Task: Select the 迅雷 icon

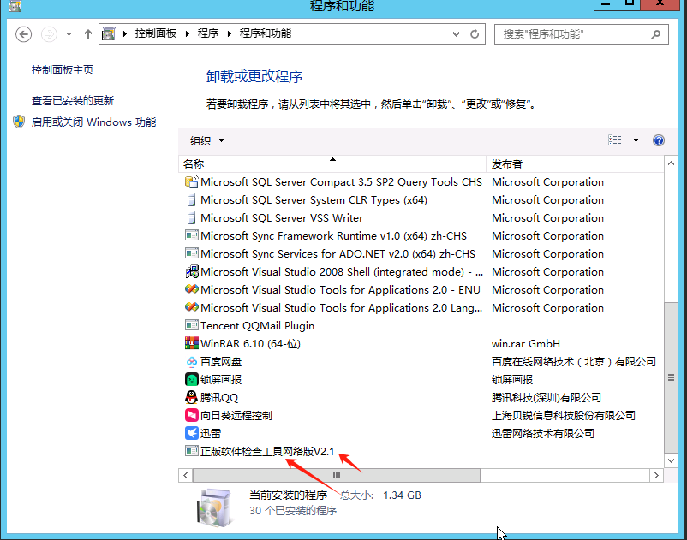Action: pyautogui.click(x=192, y=433)
